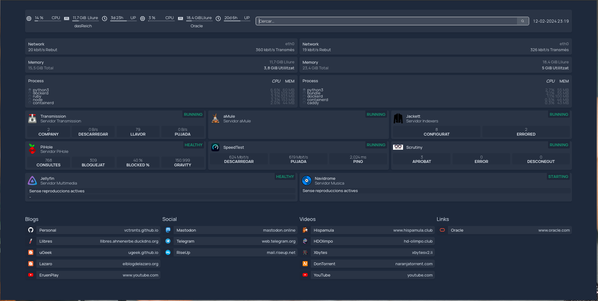Click Transmission RUNNING status badge
598x301 pixels.
pos(193,115)
